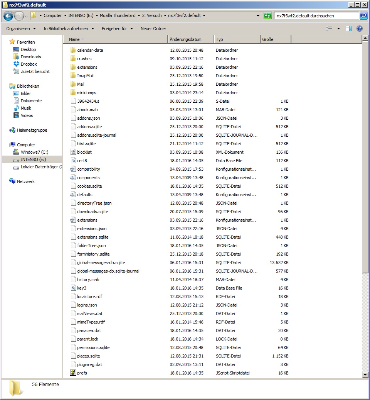Click the change view icon

coord(329,29)
